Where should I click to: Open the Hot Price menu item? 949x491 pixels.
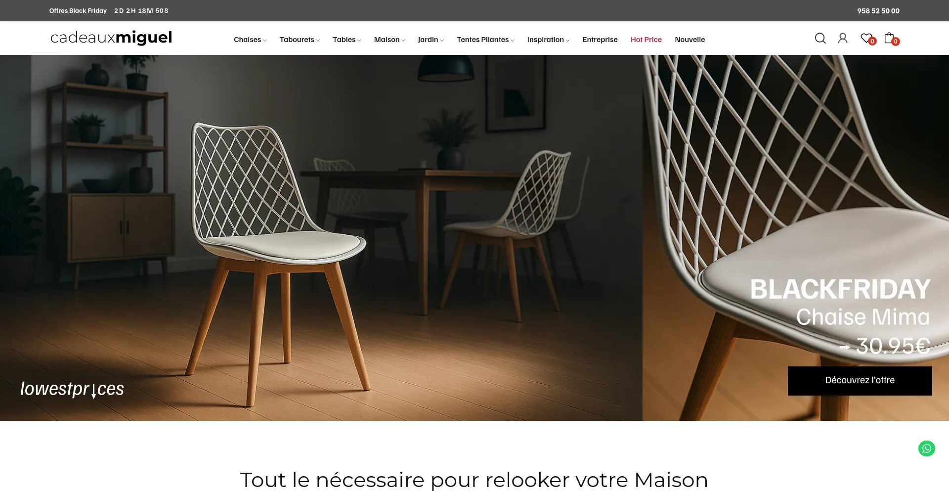646,40
